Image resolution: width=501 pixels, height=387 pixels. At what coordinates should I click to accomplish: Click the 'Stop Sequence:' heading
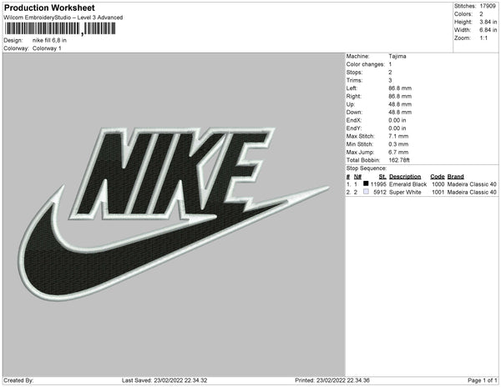[367, 168]
